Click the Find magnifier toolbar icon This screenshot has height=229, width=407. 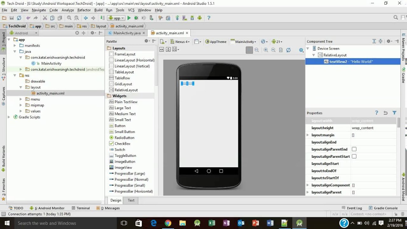[69, 18]
